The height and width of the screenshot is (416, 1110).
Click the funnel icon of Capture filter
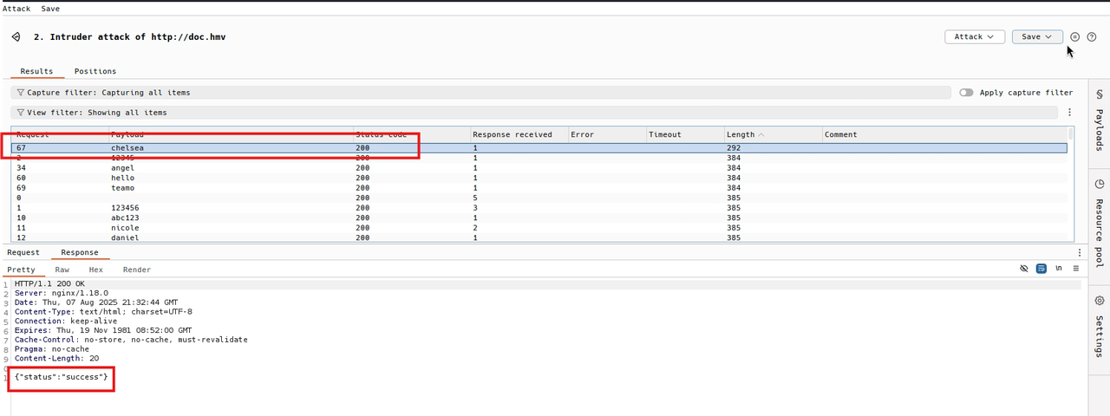coord(21,93)
